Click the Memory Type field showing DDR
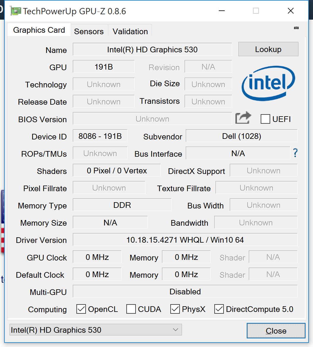 (122, 205)
